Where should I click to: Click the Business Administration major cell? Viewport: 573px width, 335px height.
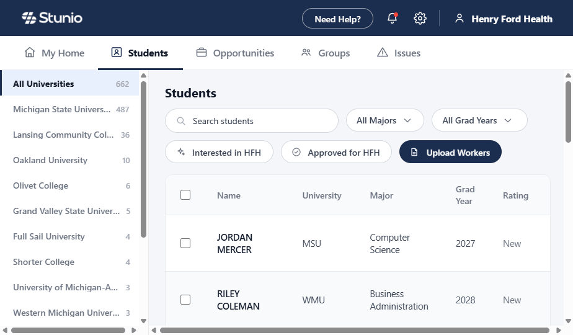tap(399, 300)
